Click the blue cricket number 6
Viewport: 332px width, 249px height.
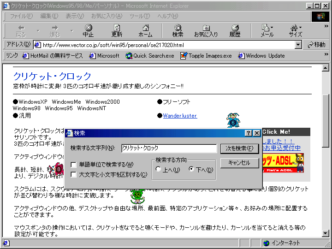(233, 120)
